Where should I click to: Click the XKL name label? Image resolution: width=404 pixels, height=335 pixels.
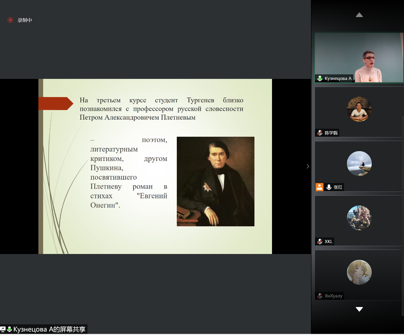click(329, 241)
